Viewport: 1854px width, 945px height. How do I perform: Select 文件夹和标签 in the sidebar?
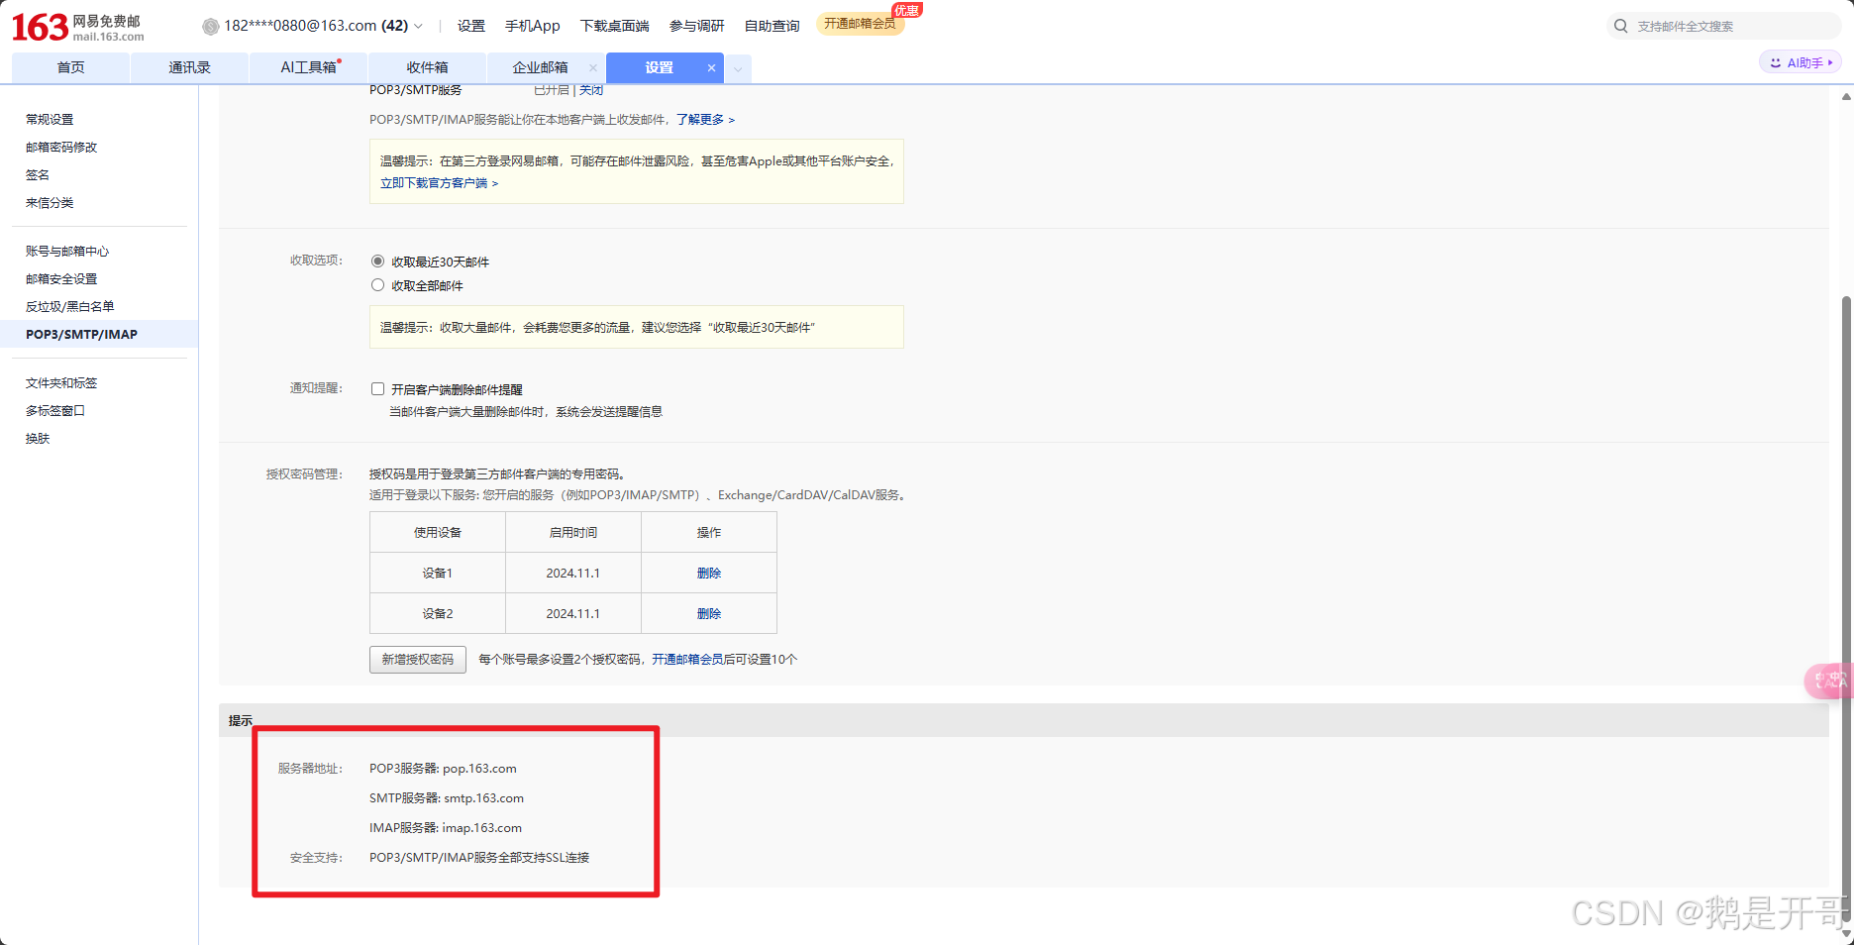pos(61,382)
